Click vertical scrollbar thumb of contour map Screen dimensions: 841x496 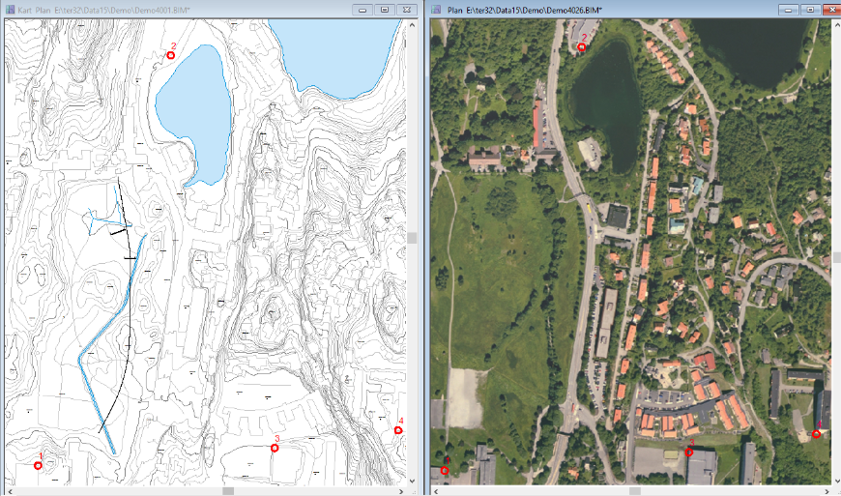pos(413,237)
